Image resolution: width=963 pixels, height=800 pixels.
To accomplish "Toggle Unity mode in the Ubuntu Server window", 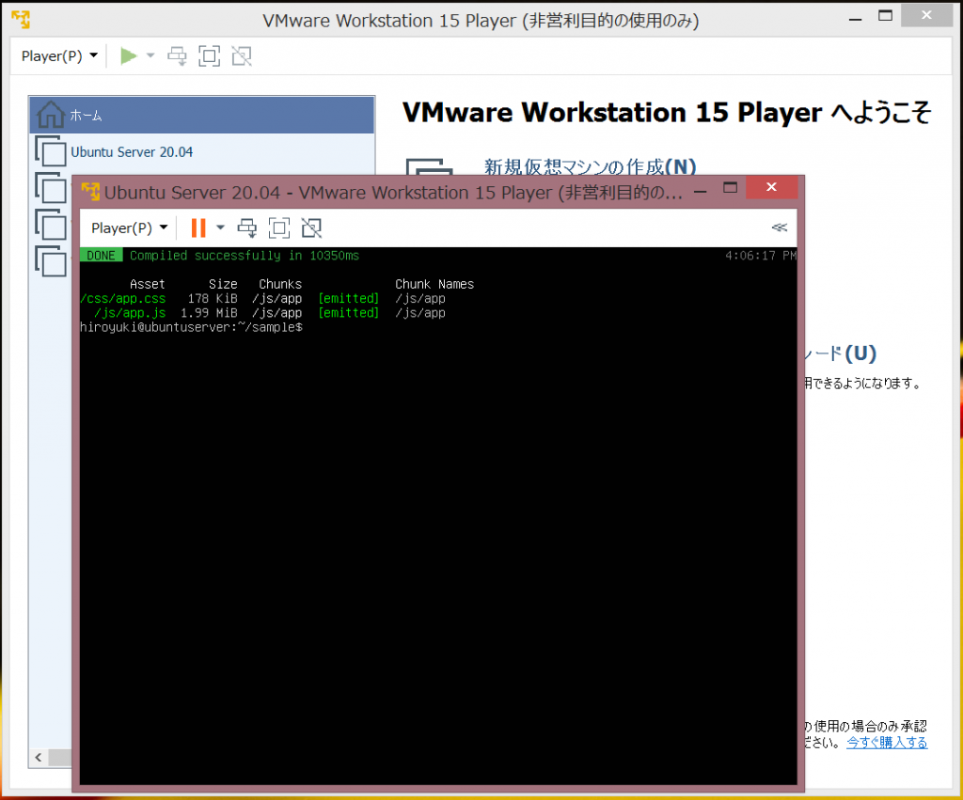I will coord(311,227).
